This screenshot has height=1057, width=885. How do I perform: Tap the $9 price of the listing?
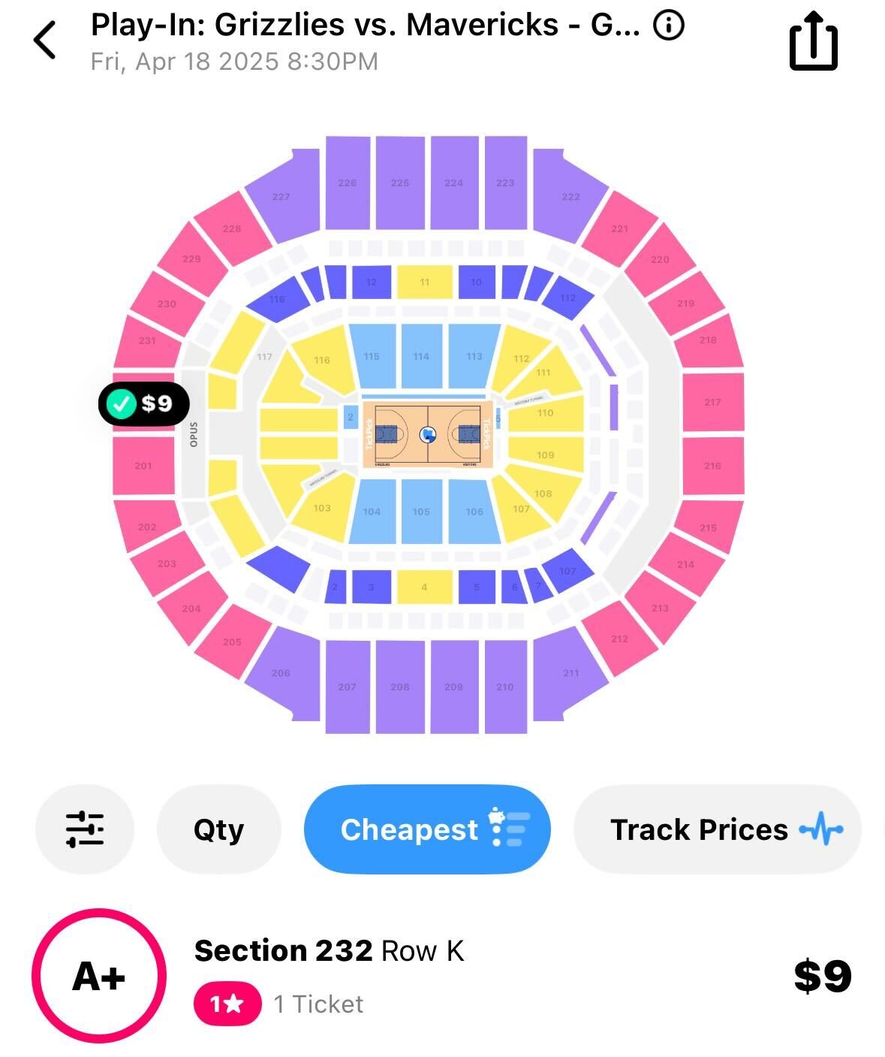(823, 976)
